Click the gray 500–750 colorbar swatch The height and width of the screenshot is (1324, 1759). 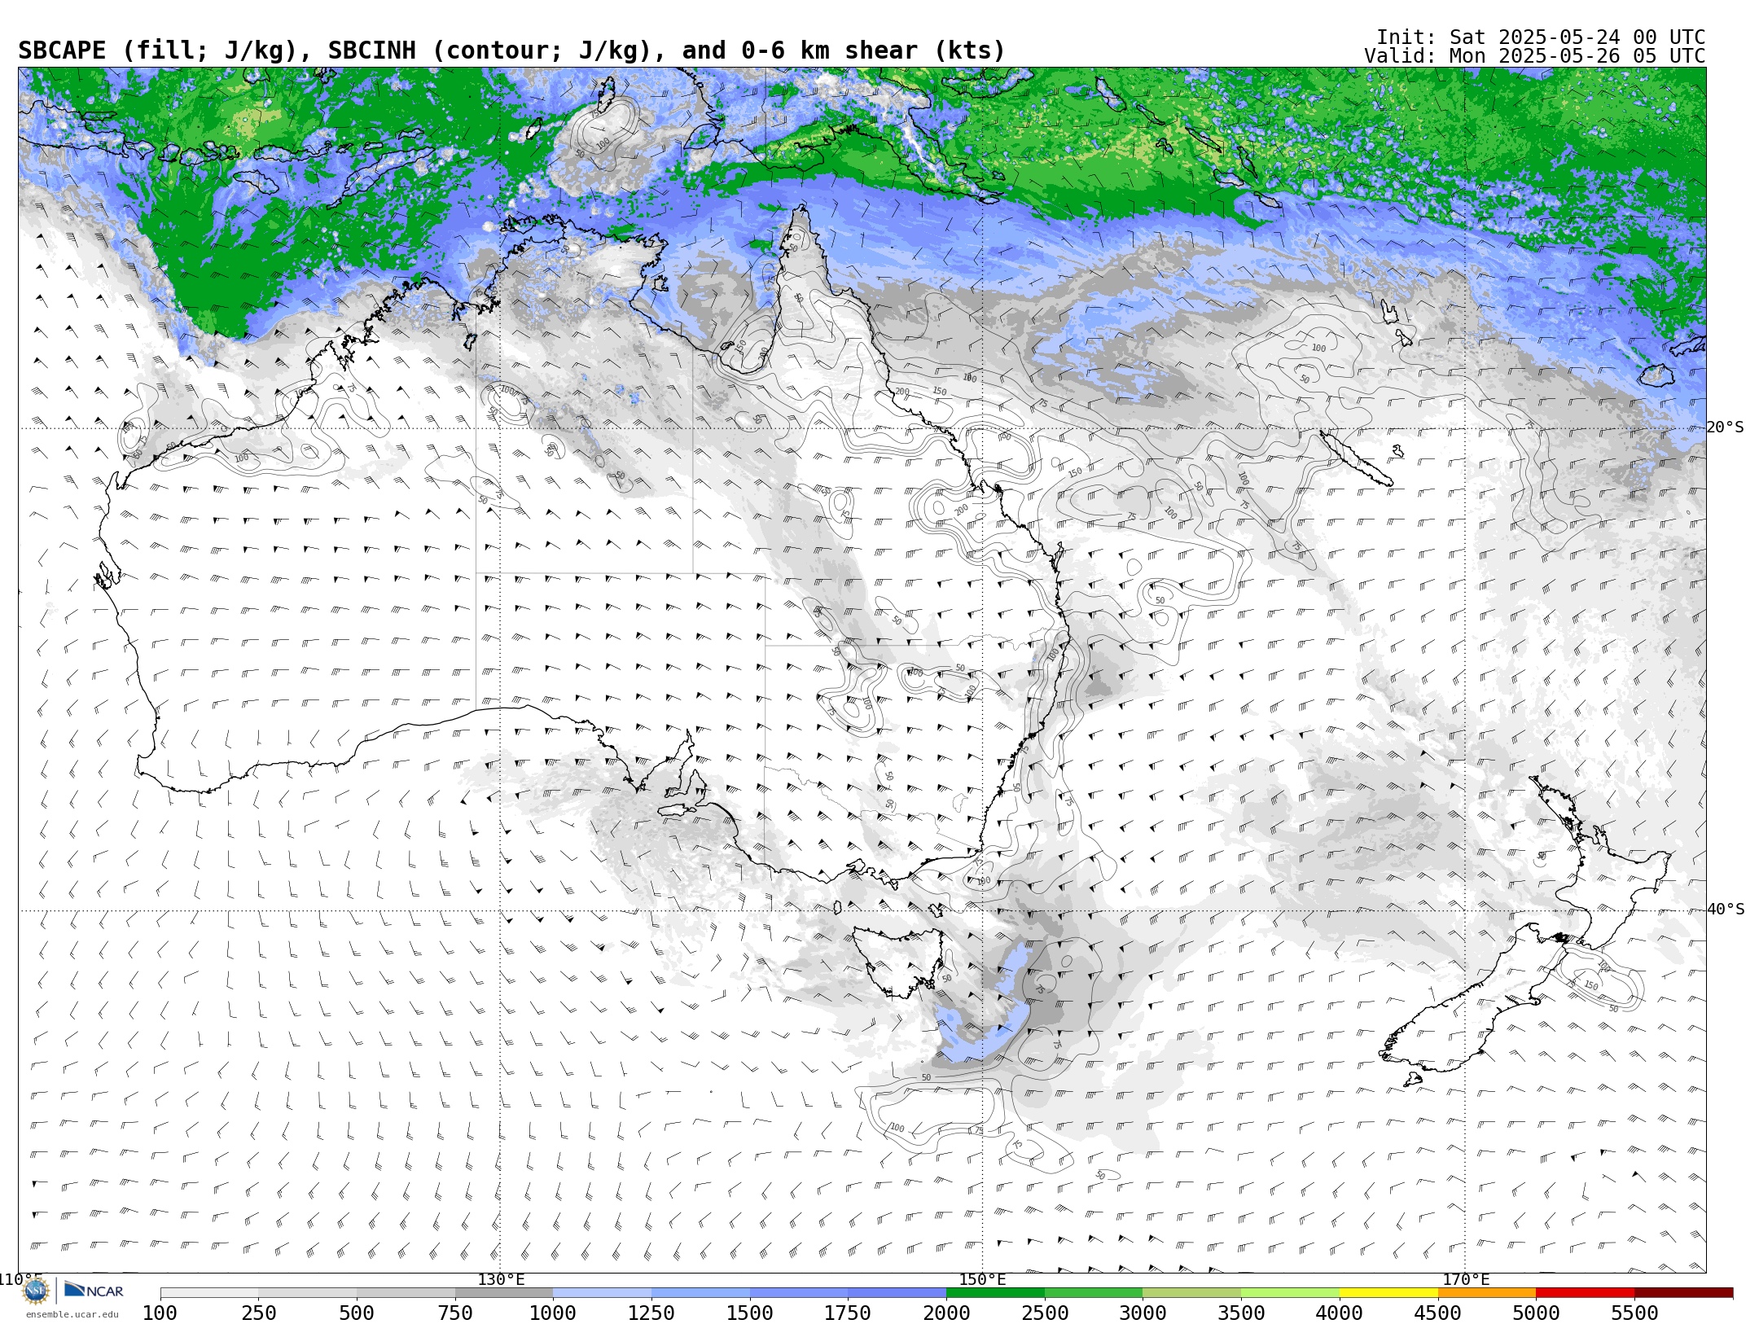[406, 1293]
